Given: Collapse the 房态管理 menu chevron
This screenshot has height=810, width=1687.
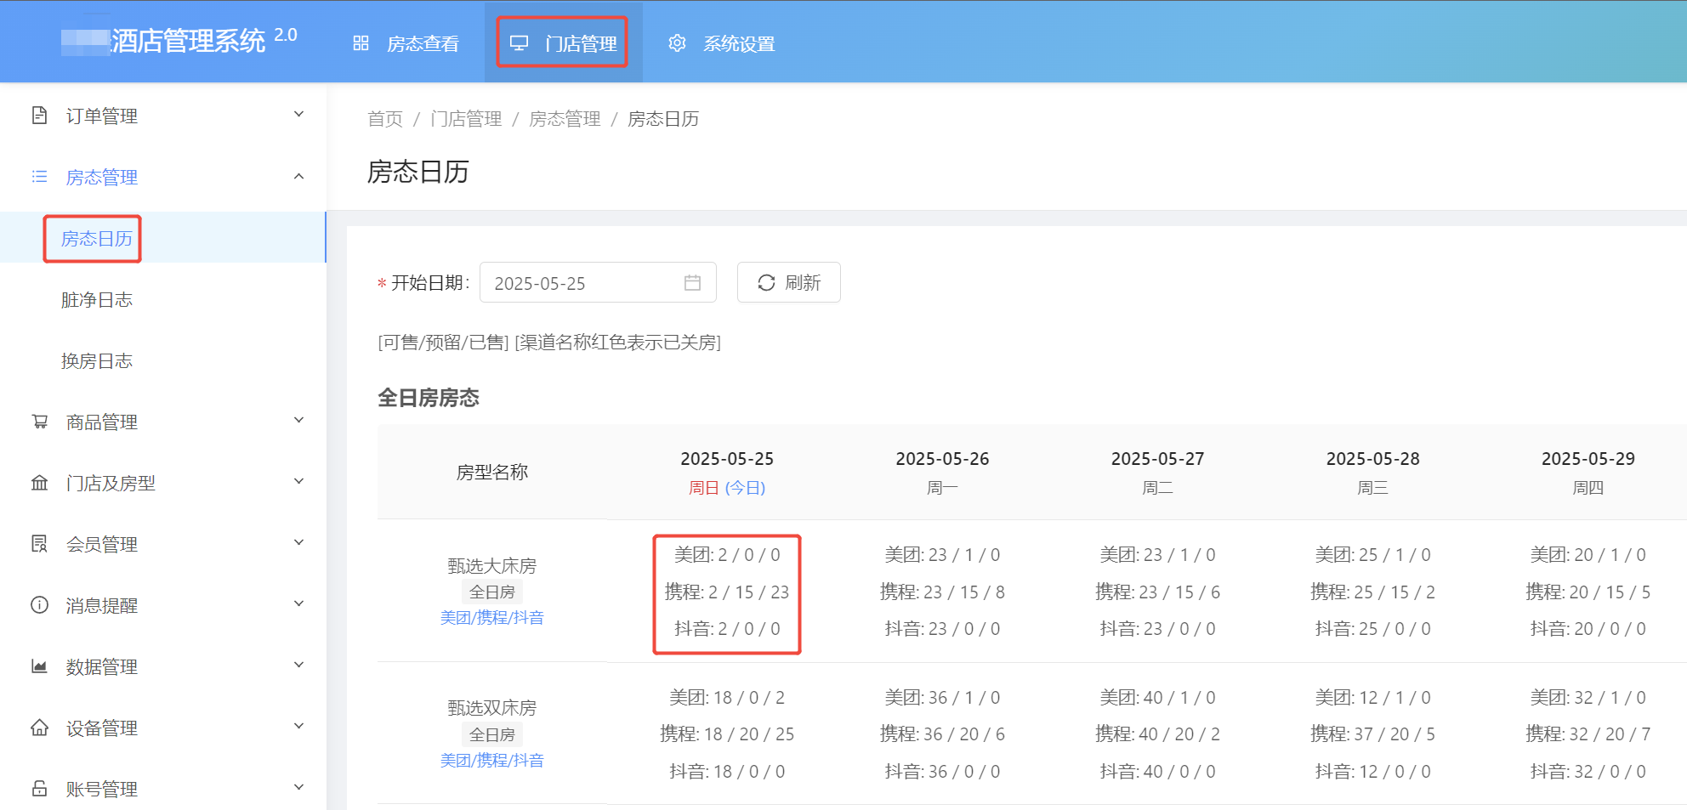Looking at the screenshot, I should [x=298, y=177].
